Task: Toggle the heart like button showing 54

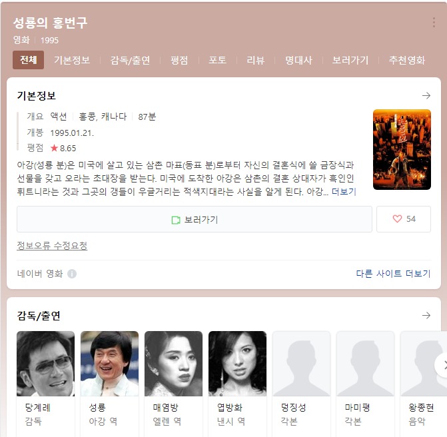Action: tap(404, 219)
